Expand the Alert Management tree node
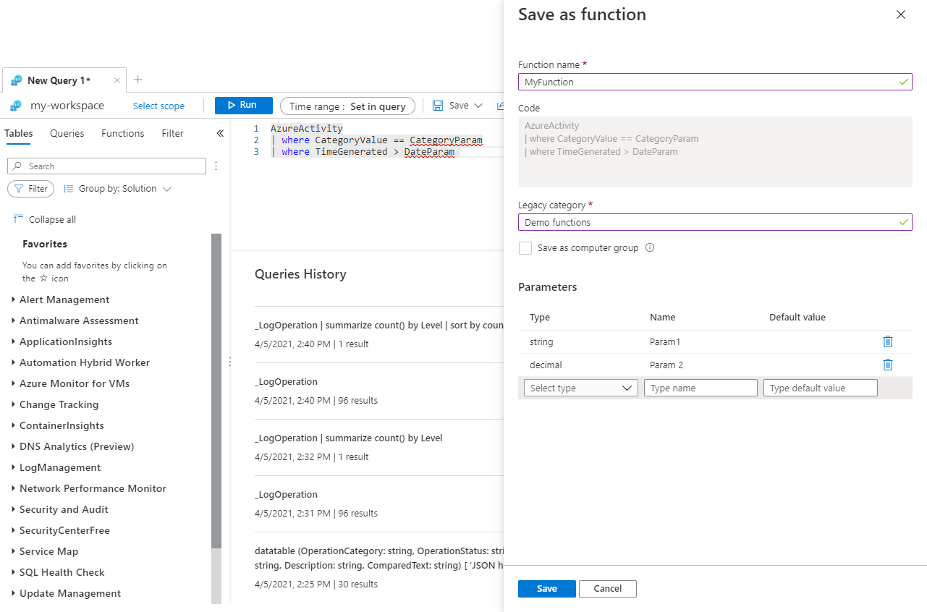 pos(14,299)
